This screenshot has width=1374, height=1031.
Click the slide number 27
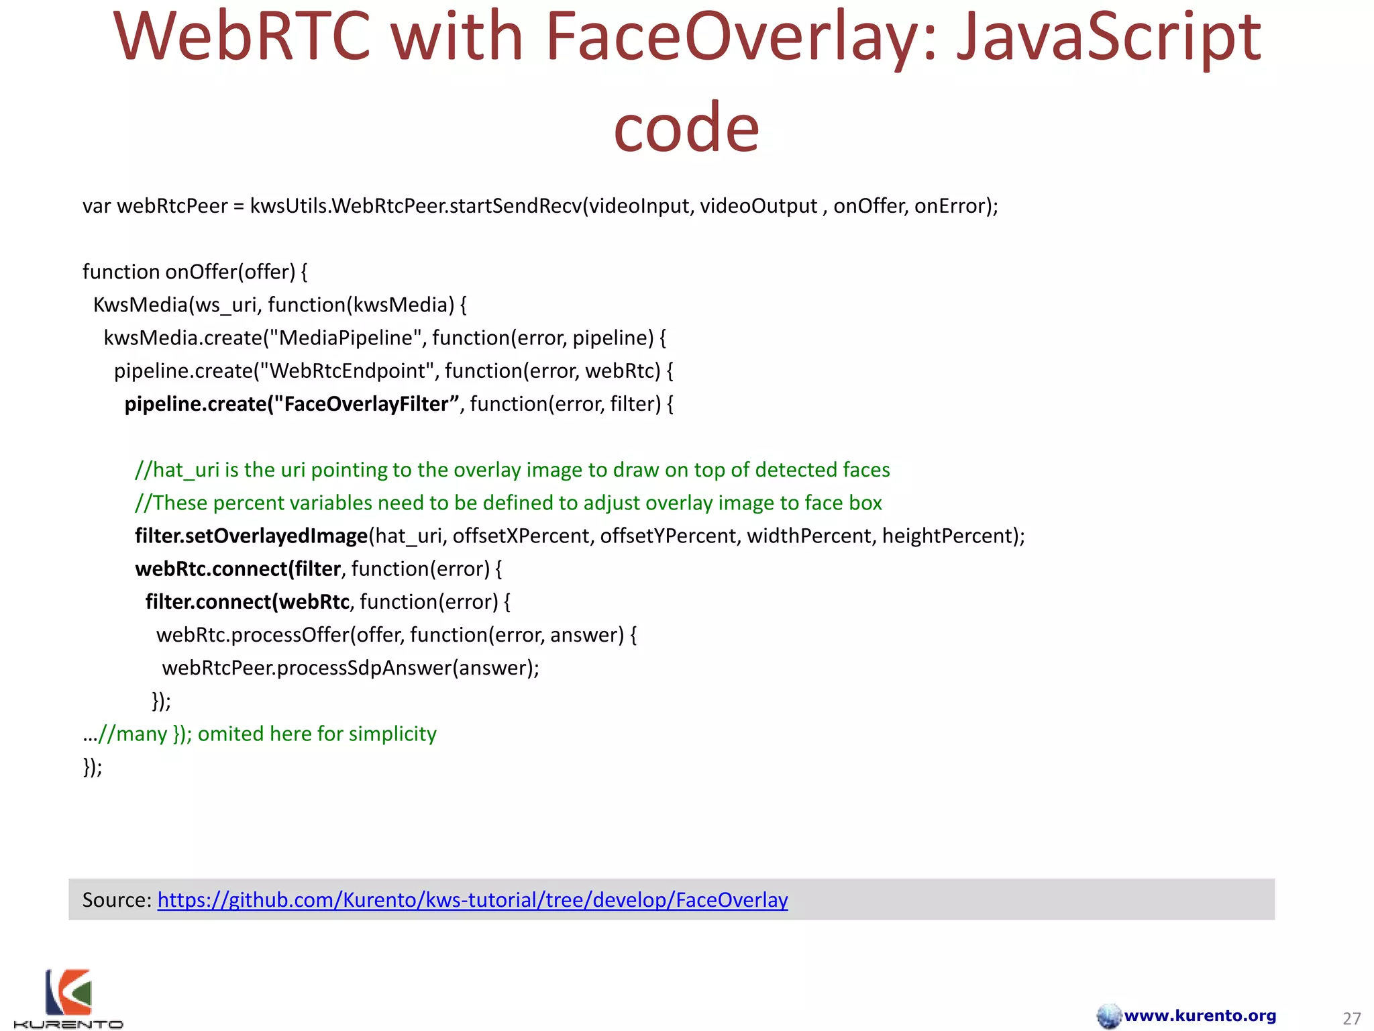coord(1351,1018)
